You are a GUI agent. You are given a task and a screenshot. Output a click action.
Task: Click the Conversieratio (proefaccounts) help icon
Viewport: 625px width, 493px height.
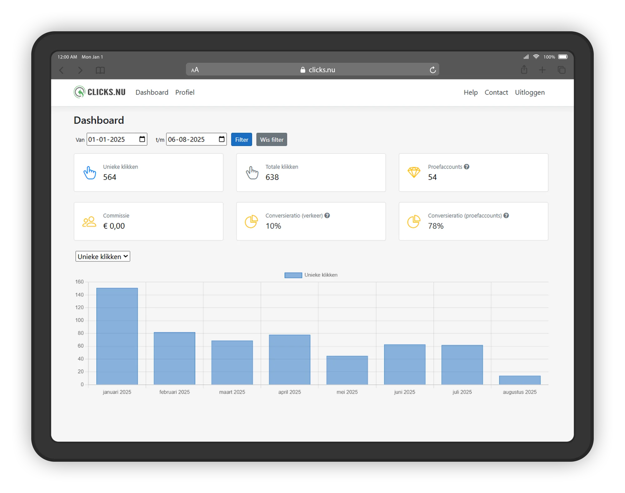506,216
